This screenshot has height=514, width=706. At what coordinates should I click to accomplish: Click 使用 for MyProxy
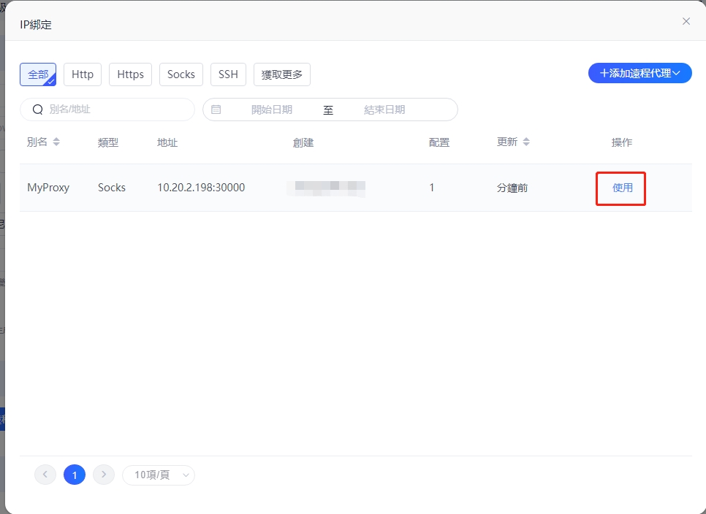622,188
